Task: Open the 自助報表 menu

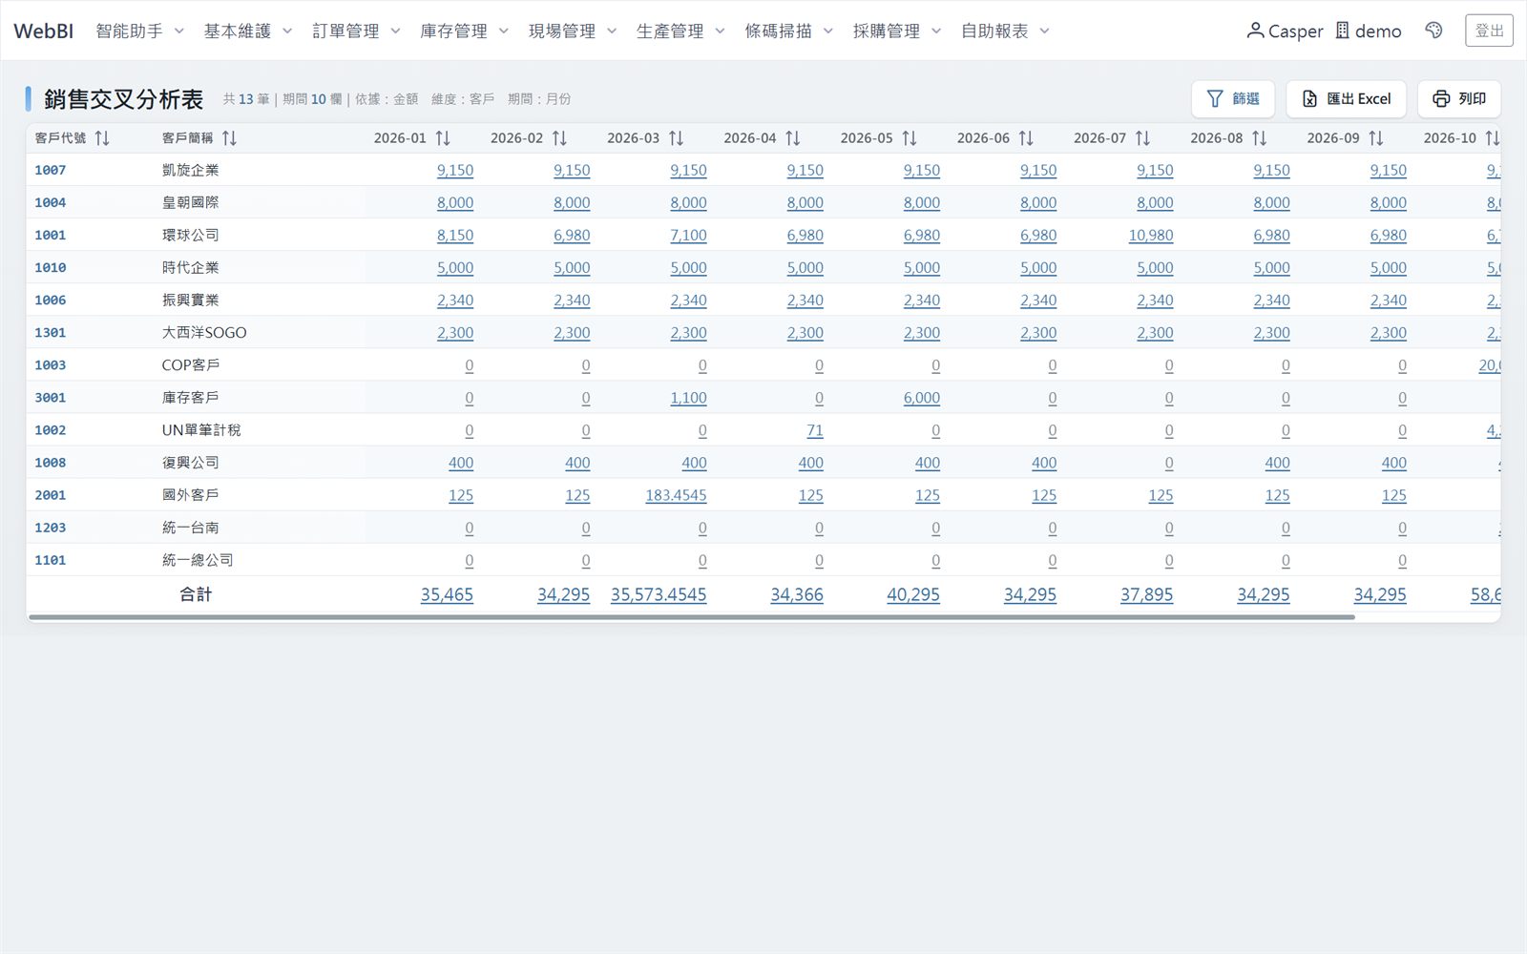Action: point(1005,31)
